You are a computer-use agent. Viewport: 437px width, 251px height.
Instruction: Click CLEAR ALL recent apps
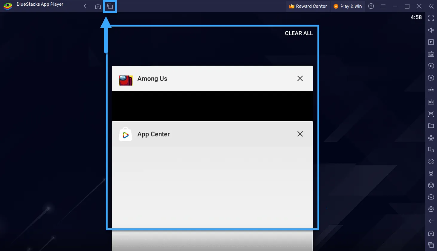coord(299,33)
